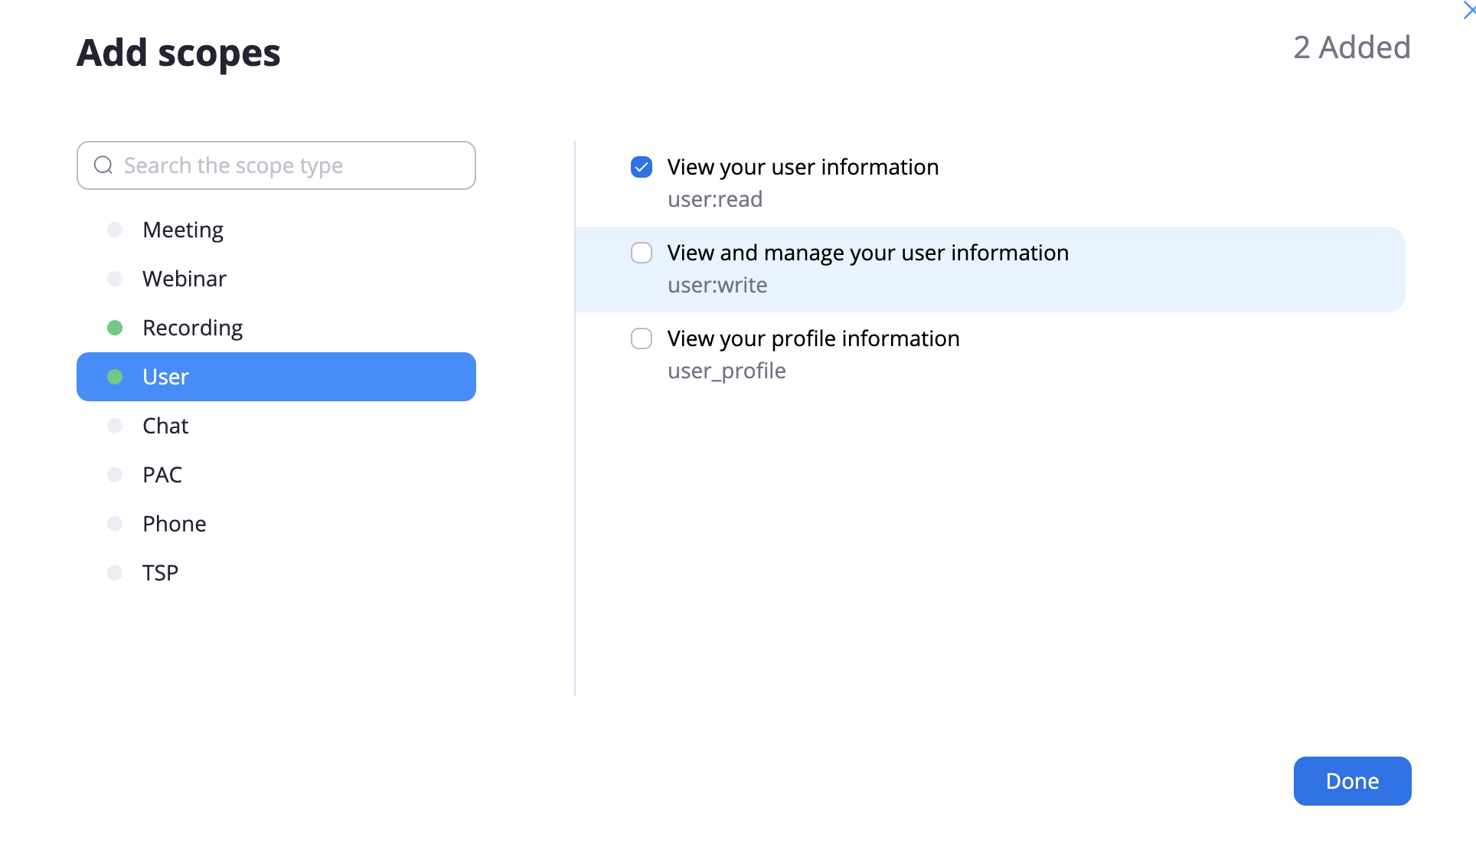Viewport: 1476px width, 847px height.
Task: Switch to Recording scope category
Action: pyautogui.click(x=193, y=328)
